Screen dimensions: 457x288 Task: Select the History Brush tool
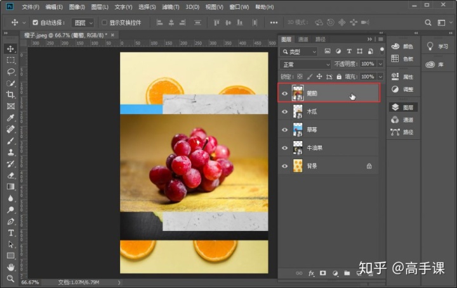point(11,163)
